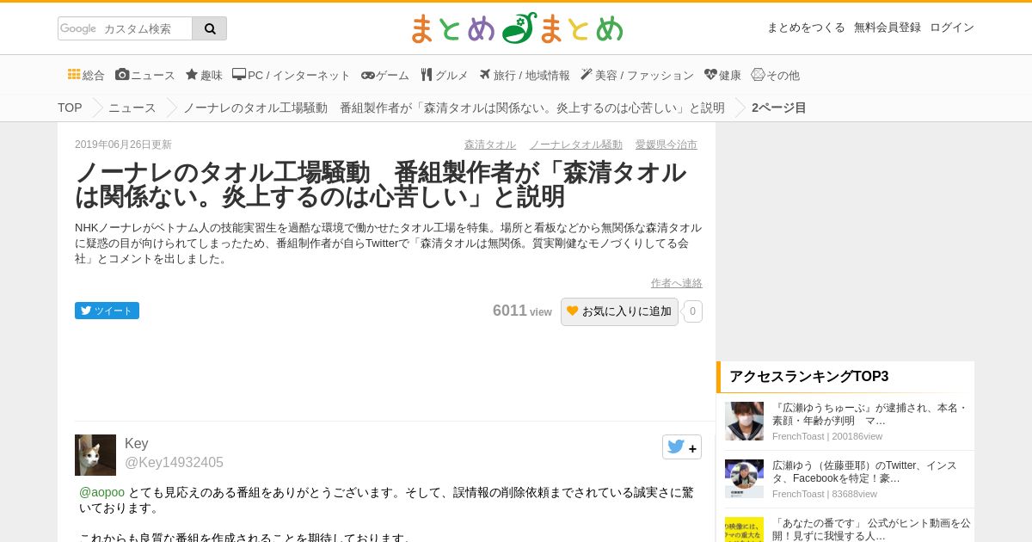
Task: Click thumbnail of あなたの番です ranking item
Action: point(744,529)
